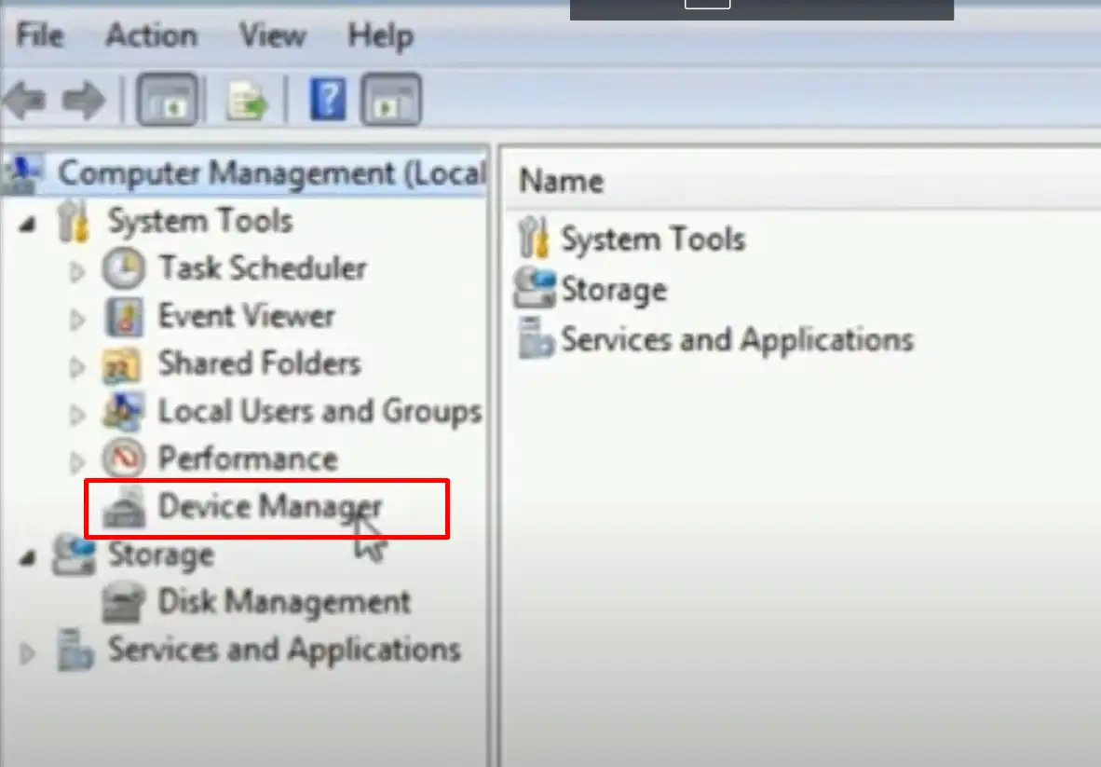Click System Tools icon in right pane

point(534,238)
